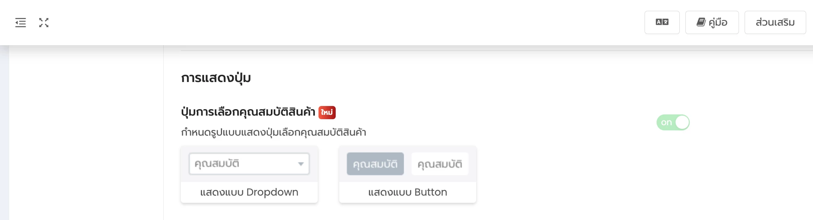The width and height of the screenshot is (813, 220).
Task: Click the white คุณสมบัติ sample button
Action: (440, 164)
